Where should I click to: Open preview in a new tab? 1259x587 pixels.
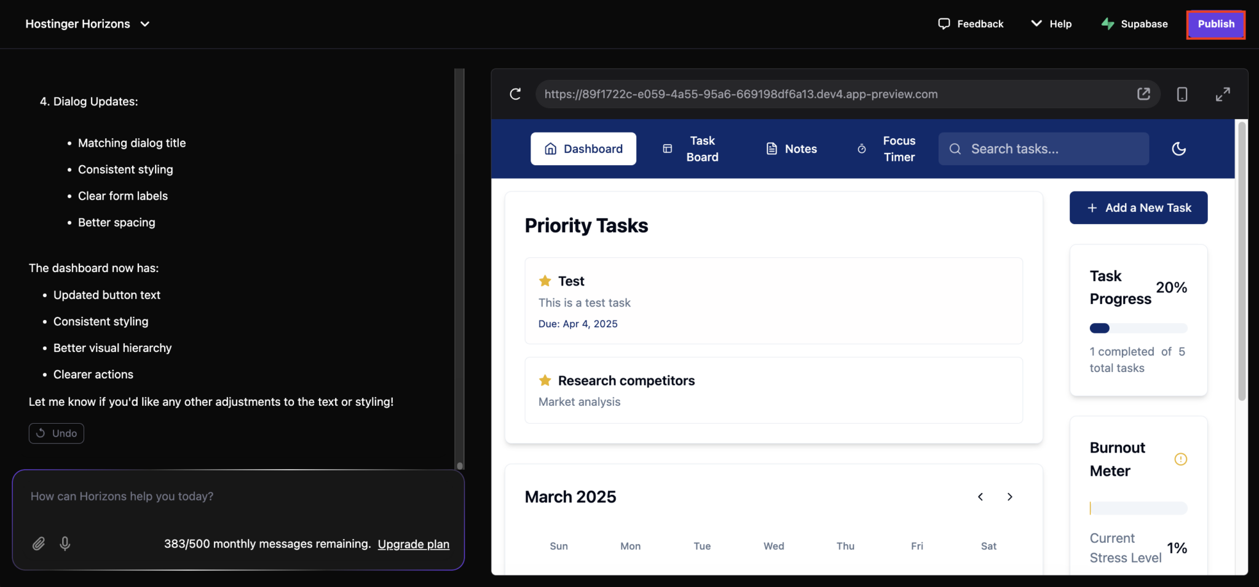coord(1143,94)
